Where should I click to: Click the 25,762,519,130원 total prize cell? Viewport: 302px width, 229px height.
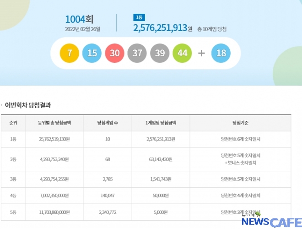click(54, 139)
